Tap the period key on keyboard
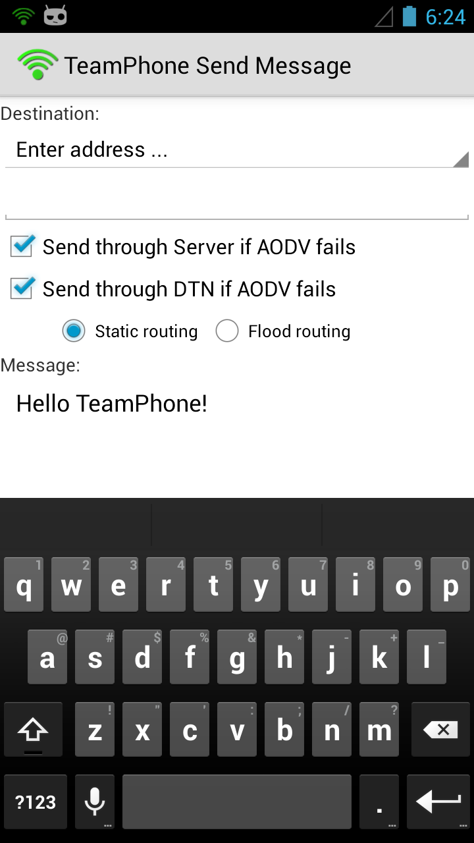Viewport: 474px width, 843px height. pyautogui.click(x=379, y=802)
